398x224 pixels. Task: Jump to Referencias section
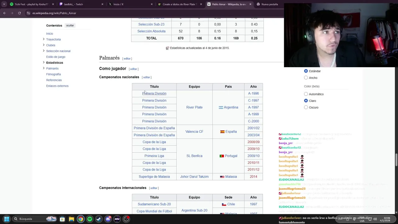[54, 80]
